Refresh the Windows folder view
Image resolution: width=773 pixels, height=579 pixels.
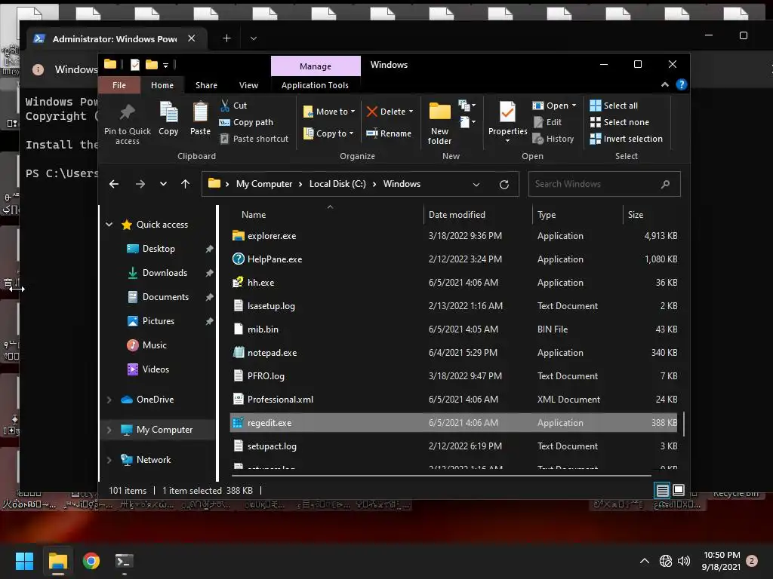point(504,184)
